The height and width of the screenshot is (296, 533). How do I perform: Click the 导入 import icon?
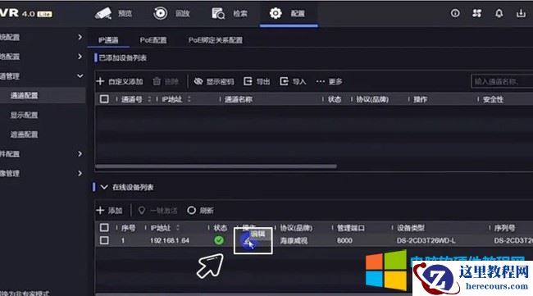pos(284,81)
